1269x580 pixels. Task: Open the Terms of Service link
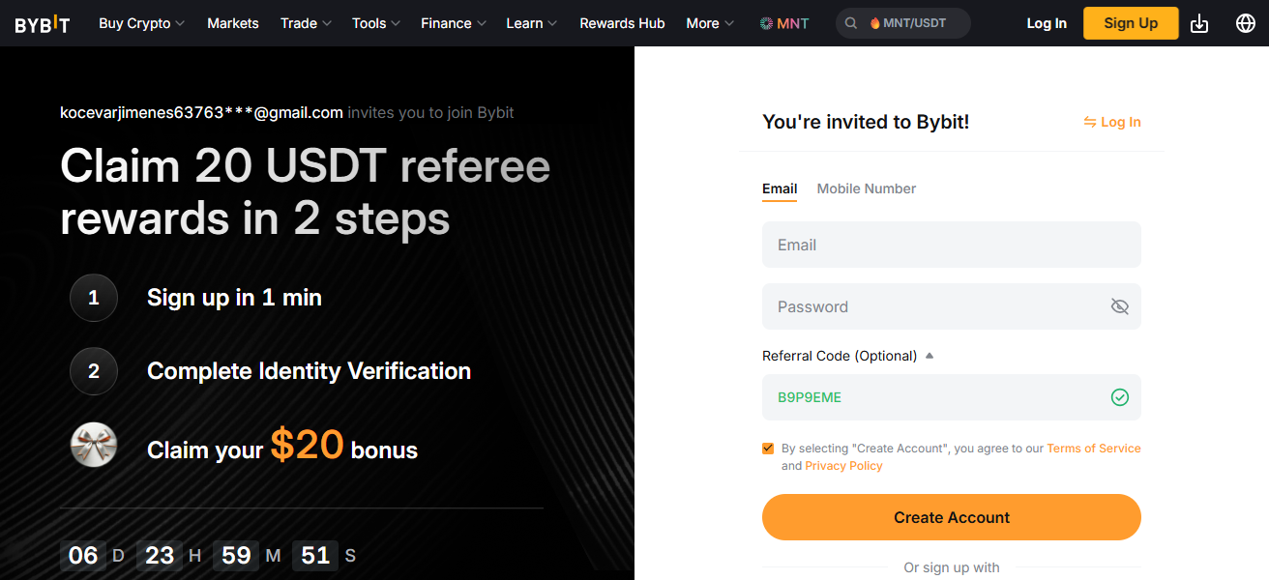coord(1094,448)
